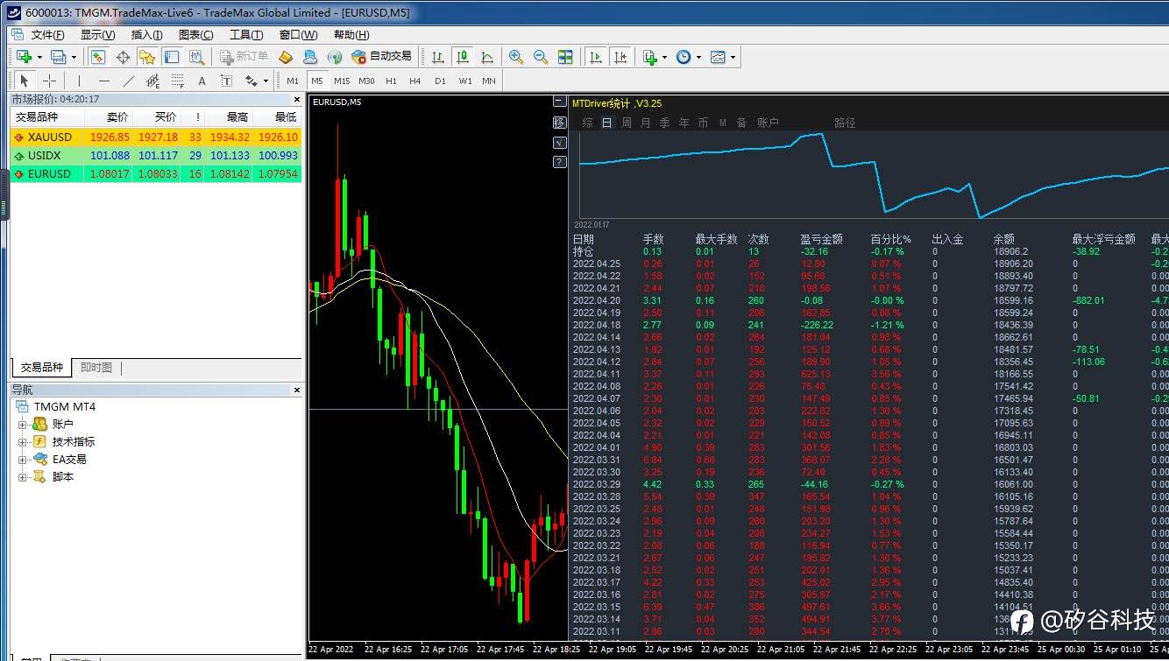
Task: Toggle AutoTrading (自动交易) on or off
Action: click(381, 57)
